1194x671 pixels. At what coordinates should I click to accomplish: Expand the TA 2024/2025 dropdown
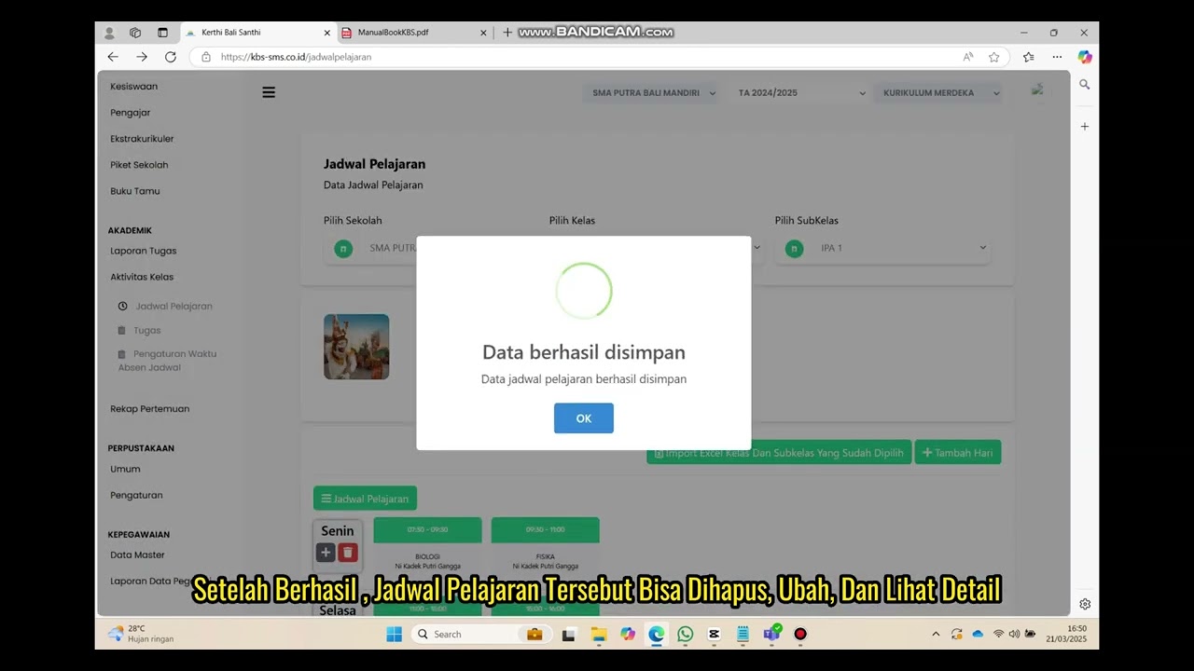[x=801, y=93]
